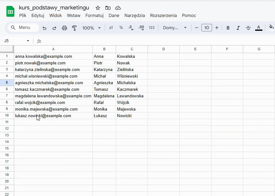Image resolution: width=275 pixels, height=196 pixels.
Task: Open the 100% zoom dropdown
Action: point(92,28)
